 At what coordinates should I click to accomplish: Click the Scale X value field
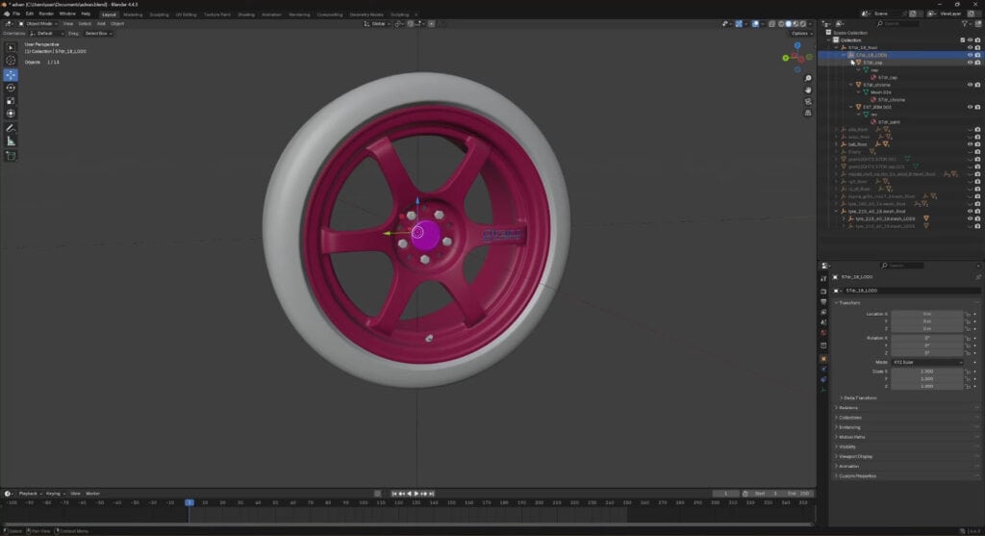click(x=926, y=371)
